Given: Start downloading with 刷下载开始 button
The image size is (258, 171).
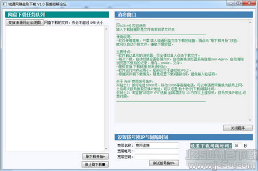Looking at the screenshot, I should click(95, 156).
